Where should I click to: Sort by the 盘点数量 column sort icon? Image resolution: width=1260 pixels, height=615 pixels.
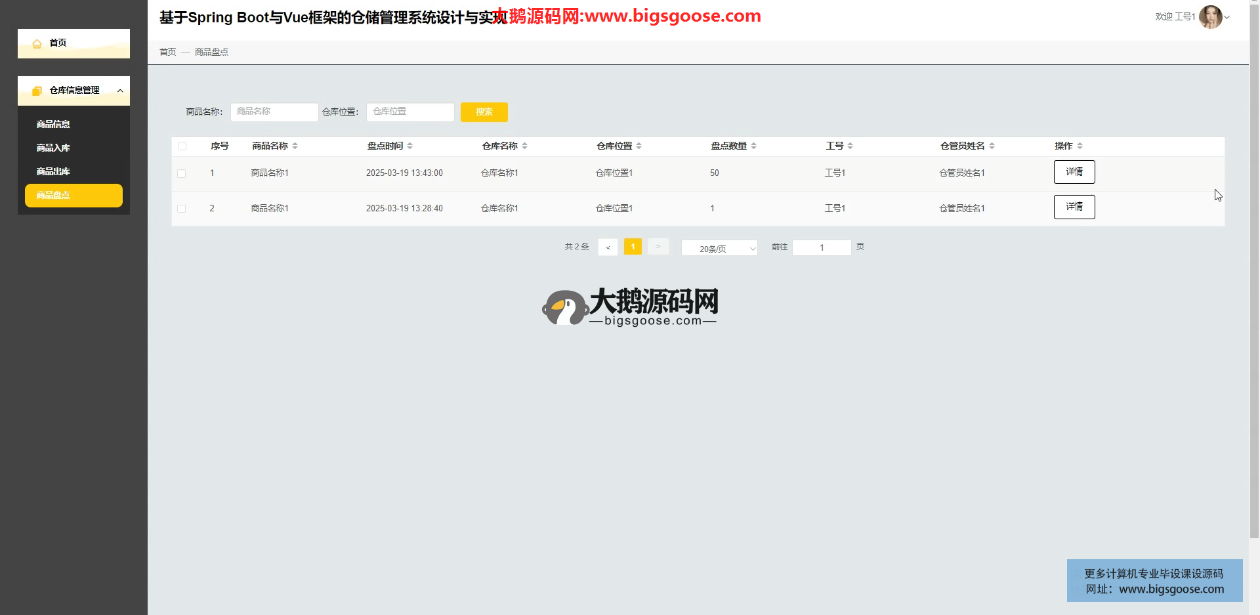pos(753,146)
